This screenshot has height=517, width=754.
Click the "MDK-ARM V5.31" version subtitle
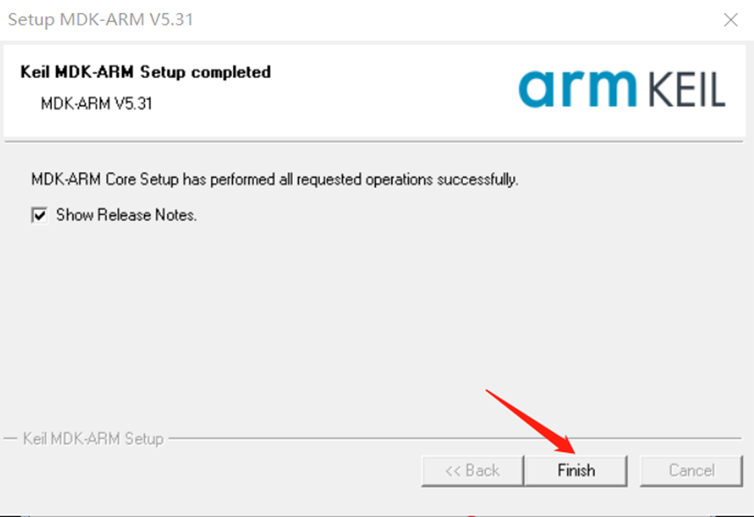coord(97,103)
